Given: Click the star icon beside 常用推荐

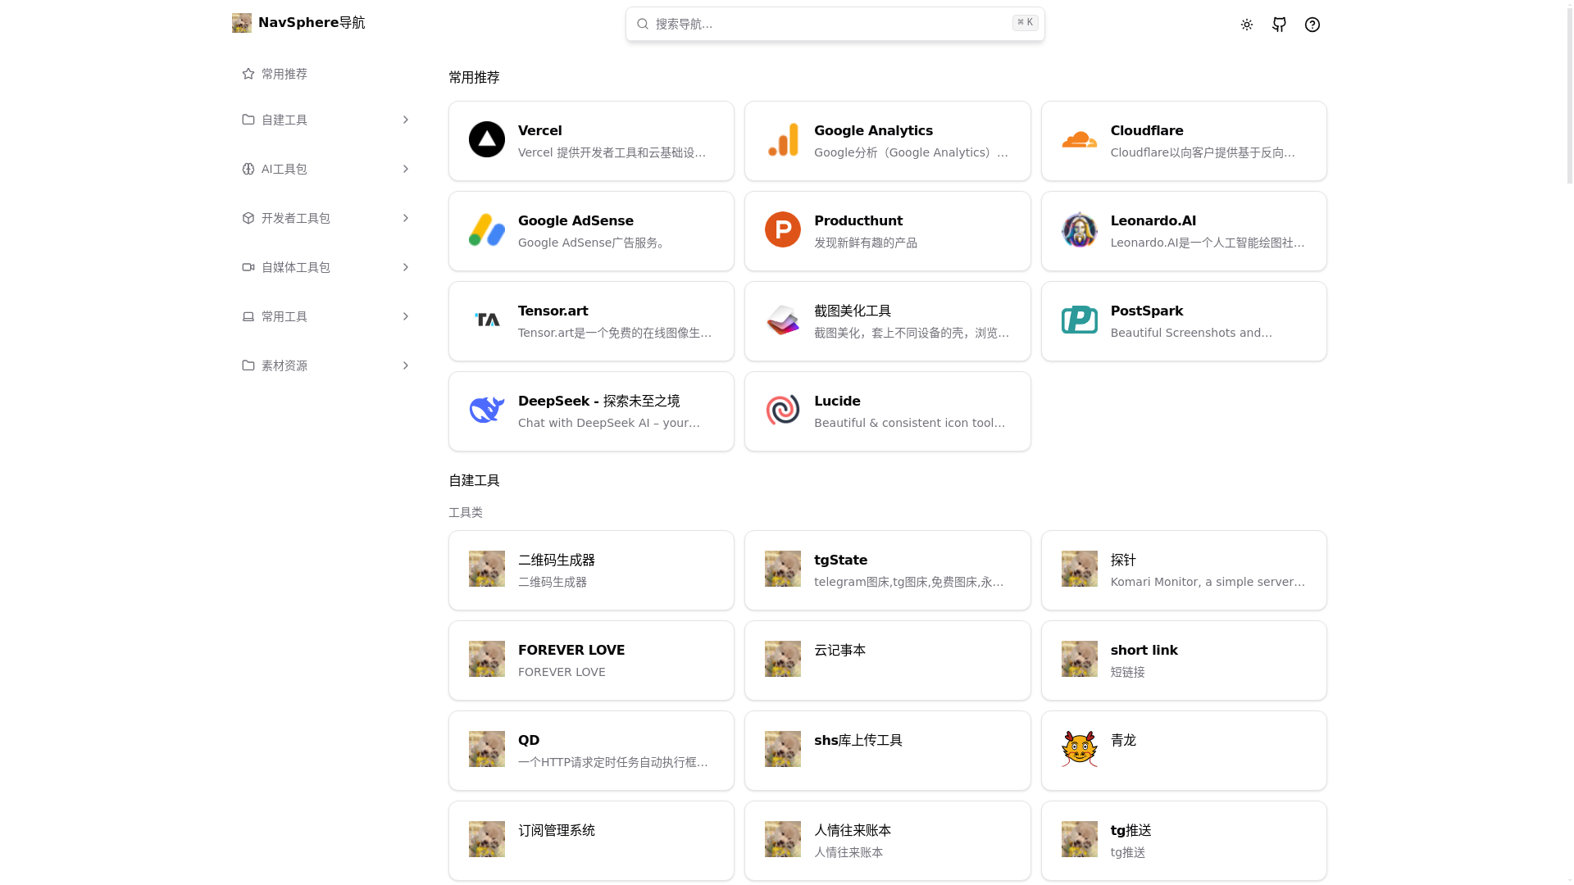Looking at the screenshot, I should [x=248, y=74].
